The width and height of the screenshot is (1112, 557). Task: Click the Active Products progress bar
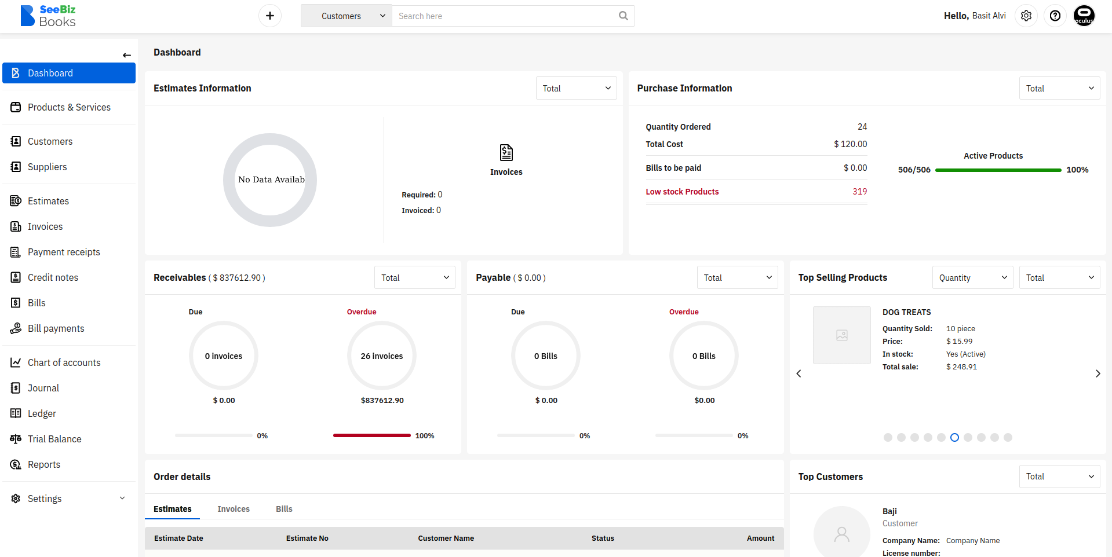tap(998, 170)
